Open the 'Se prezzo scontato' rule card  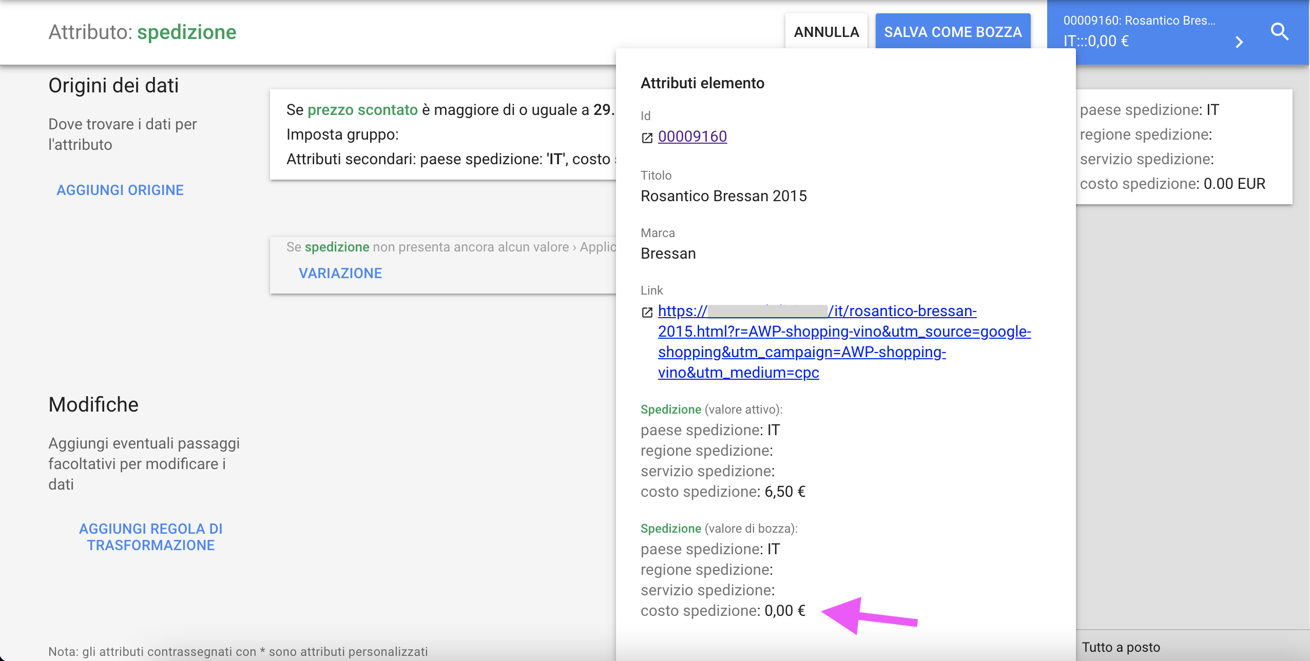click(442, 134)
